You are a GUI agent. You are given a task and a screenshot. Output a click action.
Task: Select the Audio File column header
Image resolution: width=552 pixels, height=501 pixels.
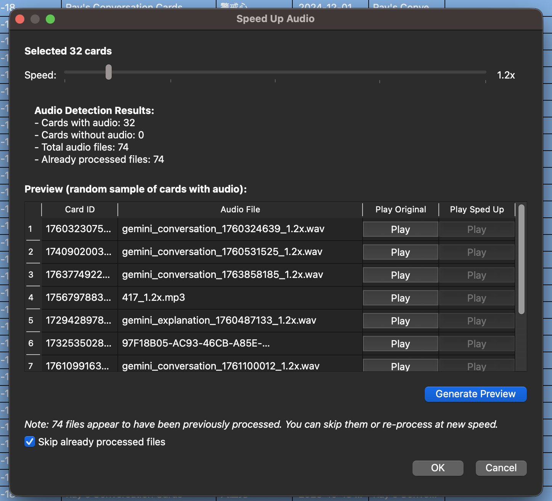click(240, 209)
